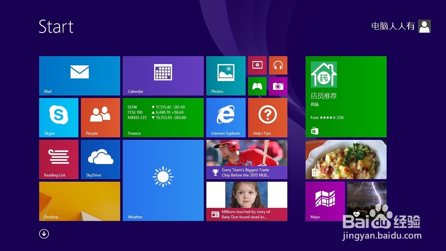Screen dimensions: 446x251
Task: Launch Skype from its tile
Action: click(59, 117)
